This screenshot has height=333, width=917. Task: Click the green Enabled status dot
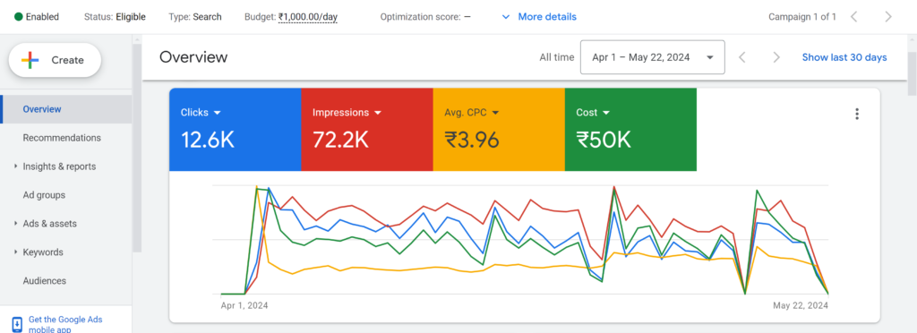[x=19, y=16]
